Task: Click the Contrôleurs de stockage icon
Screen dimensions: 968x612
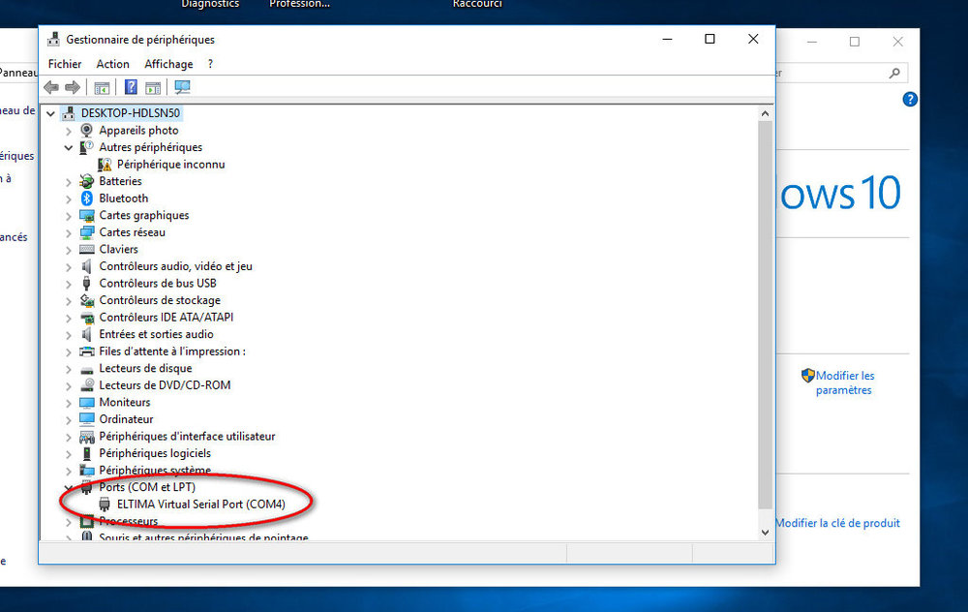Action: pyautogui.click(x=87, y=300)
